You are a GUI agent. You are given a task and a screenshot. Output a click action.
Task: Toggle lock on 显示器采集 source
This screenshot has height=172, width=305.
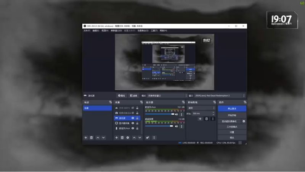point(137,123)
